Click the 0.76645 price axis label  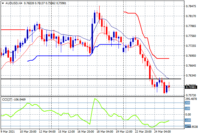click(191, 65)
